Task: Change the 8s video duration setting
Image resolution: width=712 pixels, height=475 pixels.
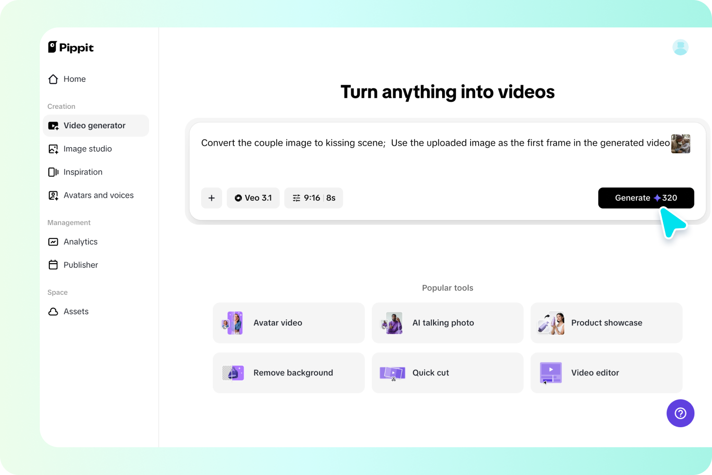Action: point(331,198)
